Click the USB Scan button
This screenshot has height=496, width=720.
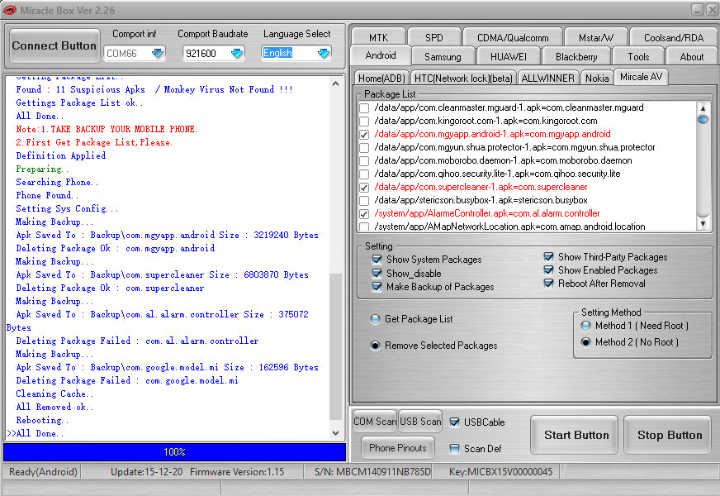click(x=420, y=422)
